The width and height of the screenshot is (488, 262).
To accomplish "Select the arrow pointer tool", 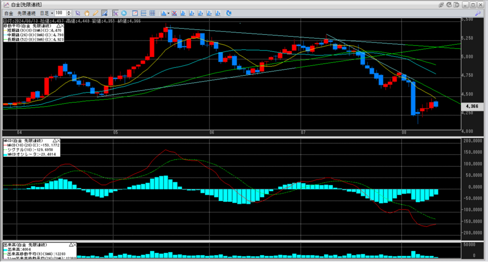I will click(78, 13).
